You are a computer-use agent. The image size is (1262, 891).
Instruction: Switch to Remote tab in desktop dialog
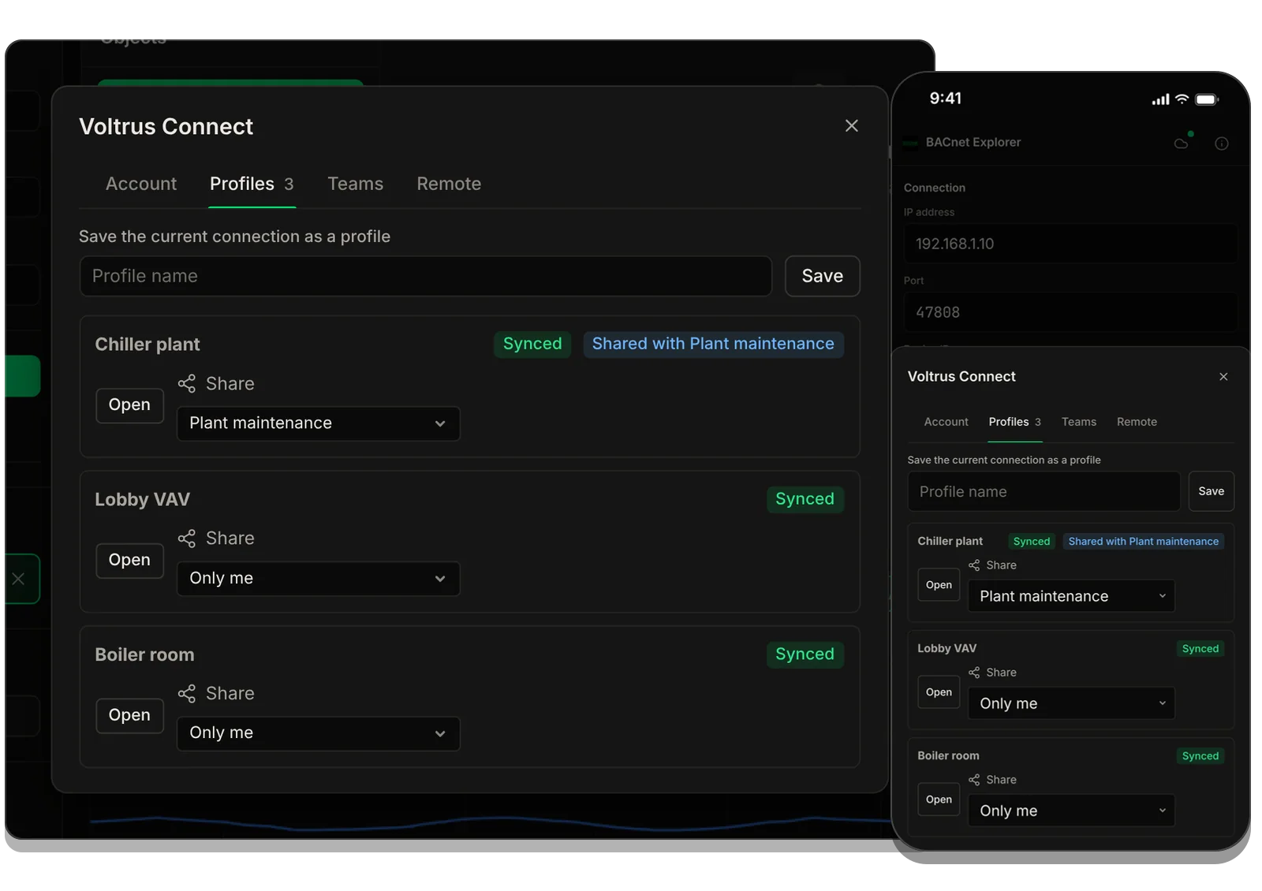pos(449,184)
